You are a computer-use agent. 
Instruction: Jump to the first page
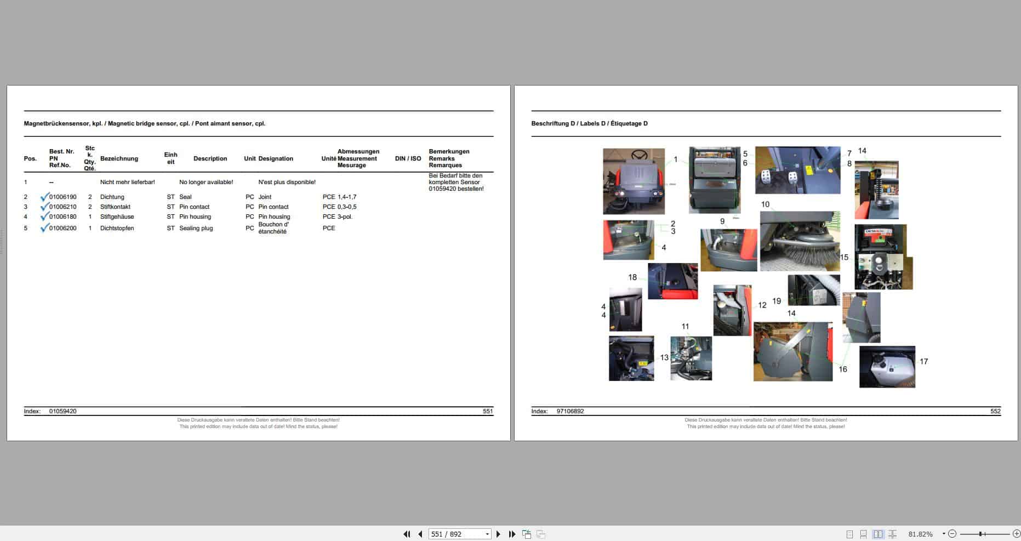tap(408, 534)
